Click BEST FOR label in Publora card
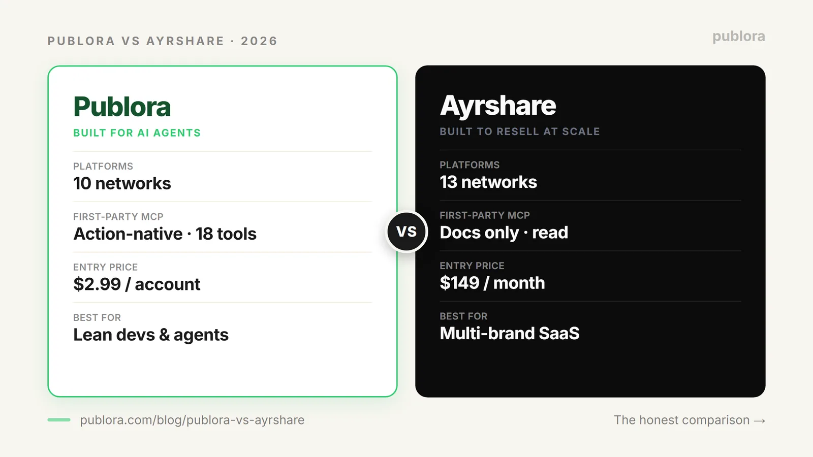Viewport: 813px width, 457px height. tap(97, 318)
